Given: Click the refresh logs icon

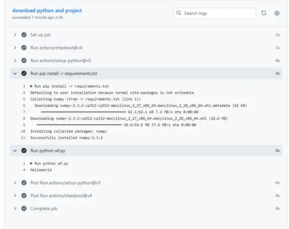Looking at the screenshot, I should [264, 13].
